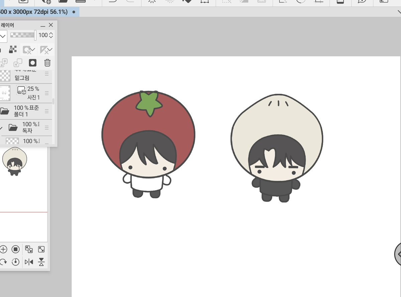Click the 독자 folder icon
Viewport: 401px width, 297px height.
(13, 127)
